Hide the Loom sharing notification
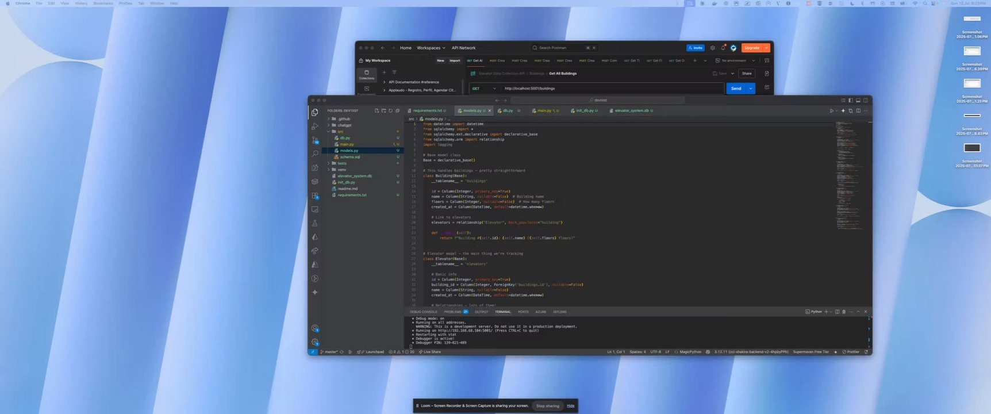Image resolution: width=991 pixels, height=414 pixels. click(x=570, y=406)
